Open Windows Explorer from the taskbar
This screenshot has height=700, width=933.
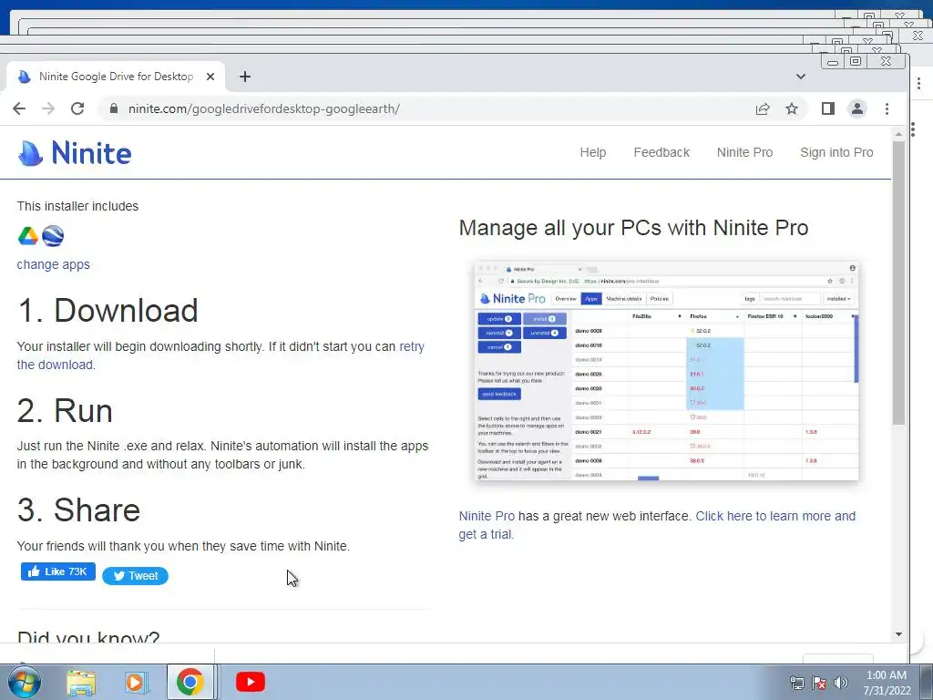(x=81, y=682)
